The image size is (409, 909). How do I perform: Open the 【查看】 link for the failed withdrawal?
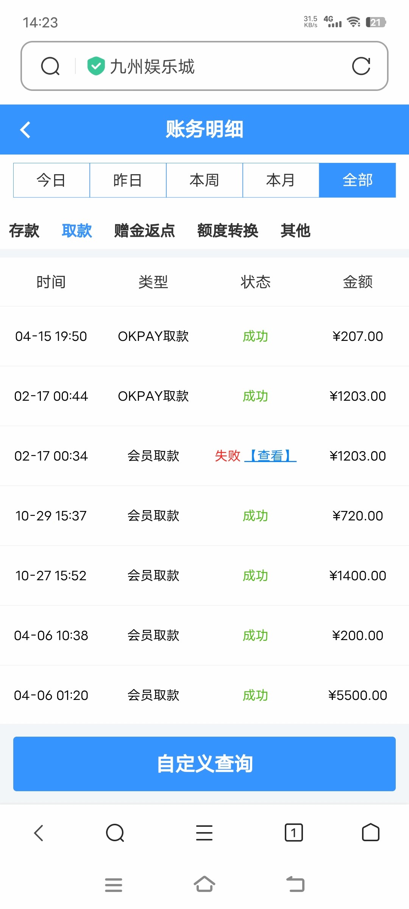pyautogui.click(x=270, y=456)
